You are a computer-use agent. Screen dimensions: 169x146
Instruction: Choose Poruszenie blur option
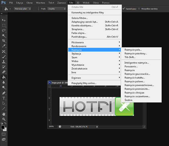[141, 67]
